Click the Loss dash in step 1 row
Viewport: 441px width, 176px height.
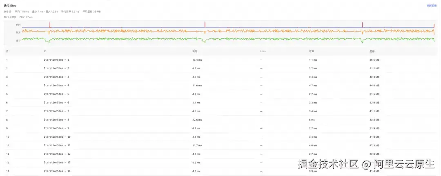[261, 60]
